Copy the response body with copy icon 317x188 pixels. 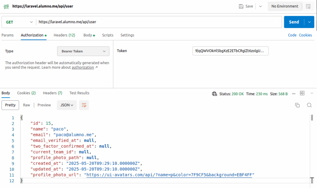coord(297,105)
